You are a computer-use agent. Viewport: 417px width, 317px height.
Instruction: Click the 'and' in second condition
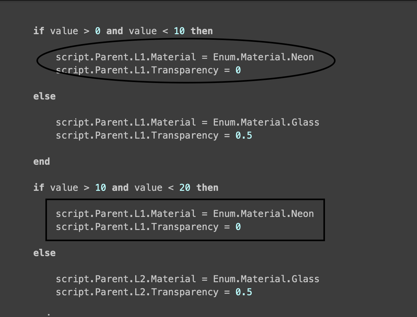(x=120, y=187)
